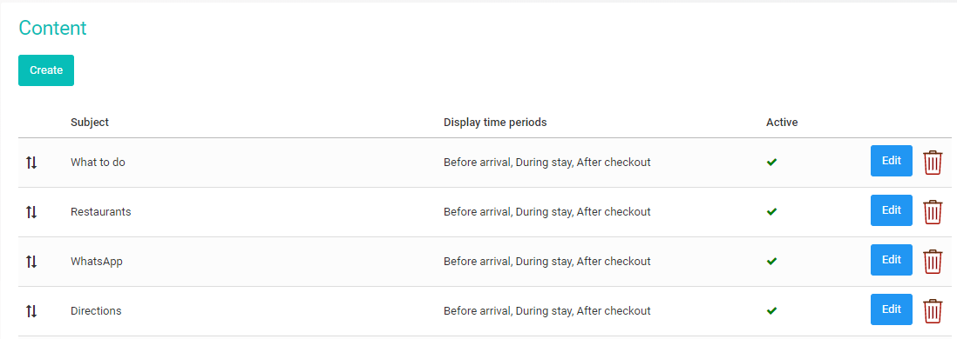Viewport: 957px width, 339px height.
Task: Select the Active column header
Action: tap(782, 123)
